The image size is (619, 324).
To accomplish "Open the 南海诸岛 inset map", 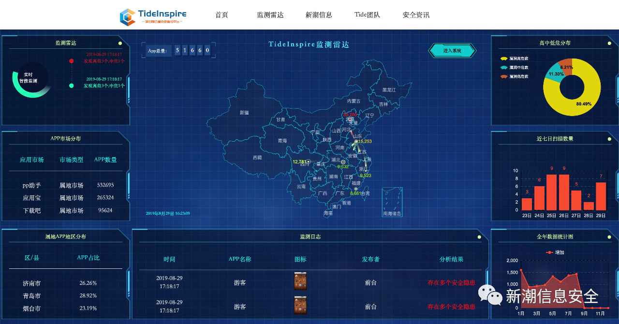I will (x=392, y=202).
